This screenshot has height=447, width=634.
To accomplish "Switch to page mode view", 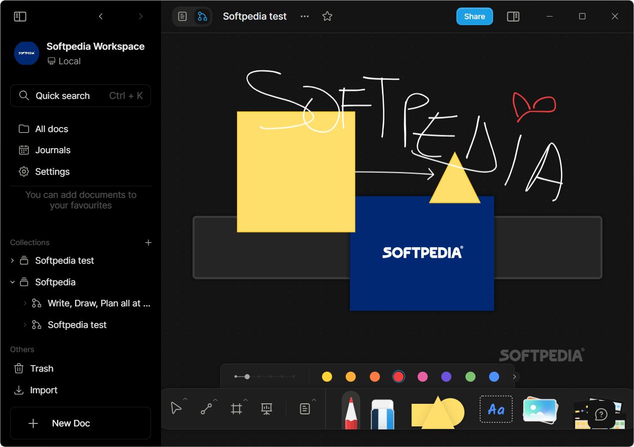I will [x=183, y=17].
